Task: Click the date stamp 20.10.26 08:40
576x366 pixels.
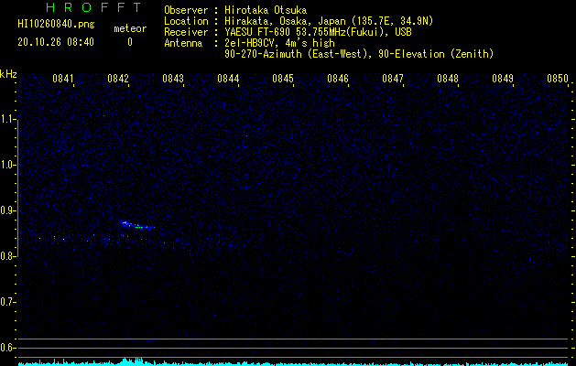Action: [56, 42]
